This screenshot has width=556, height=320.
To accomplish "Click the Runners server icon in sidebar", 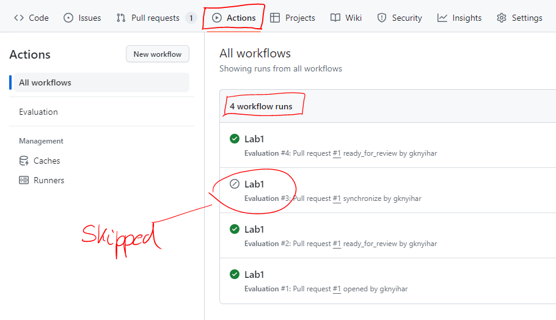I will (24, 180).
